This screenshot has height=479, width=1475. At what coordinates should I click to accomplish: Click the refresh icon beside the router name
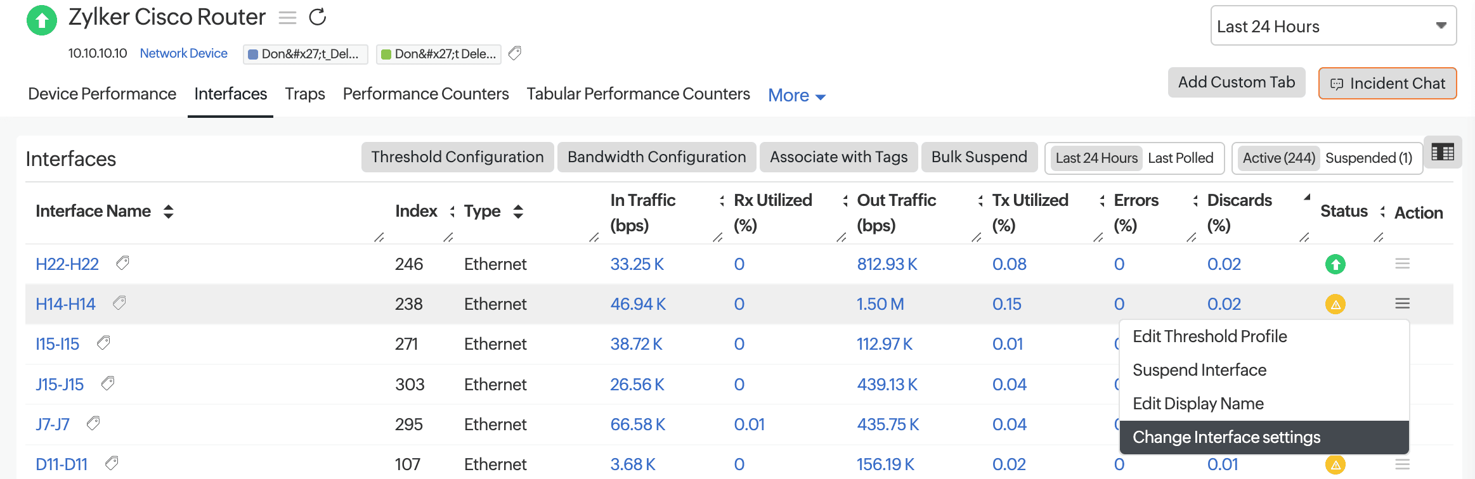coord(317,17)
